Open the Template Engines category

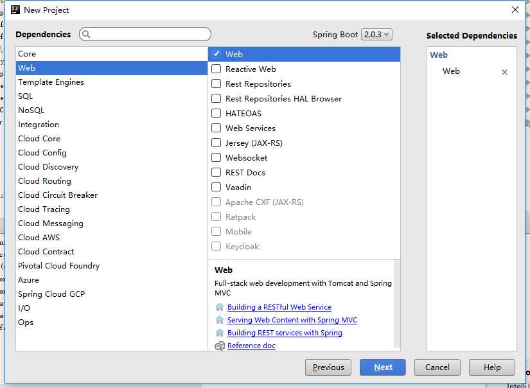coord(112,82)
